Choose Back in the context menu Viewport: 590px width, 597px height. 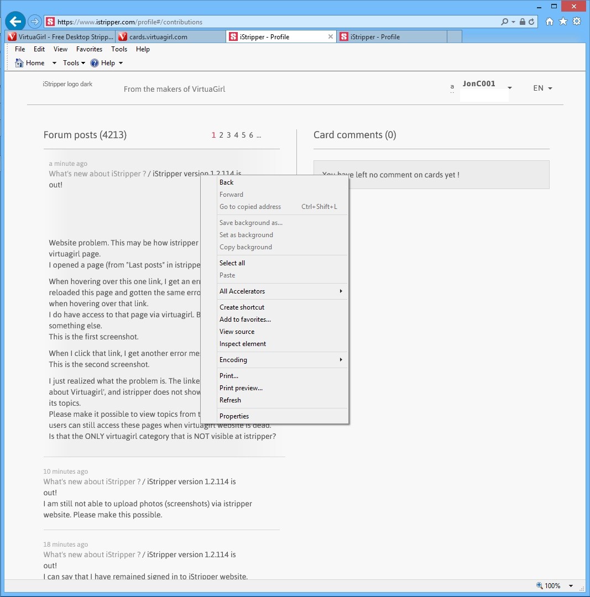click(x=282, y=182)
